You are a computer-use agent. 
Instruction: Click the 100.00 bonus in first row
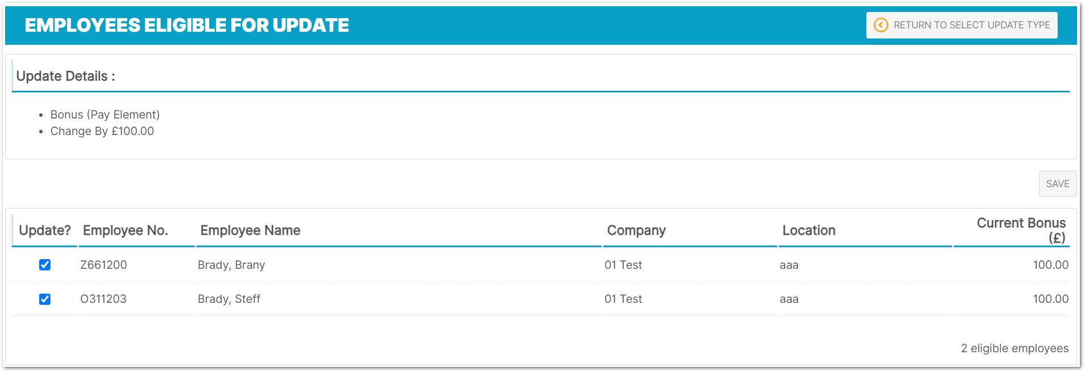[x=1050, y=265]
